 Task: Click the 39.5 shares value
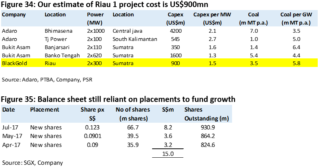[133, 136]
